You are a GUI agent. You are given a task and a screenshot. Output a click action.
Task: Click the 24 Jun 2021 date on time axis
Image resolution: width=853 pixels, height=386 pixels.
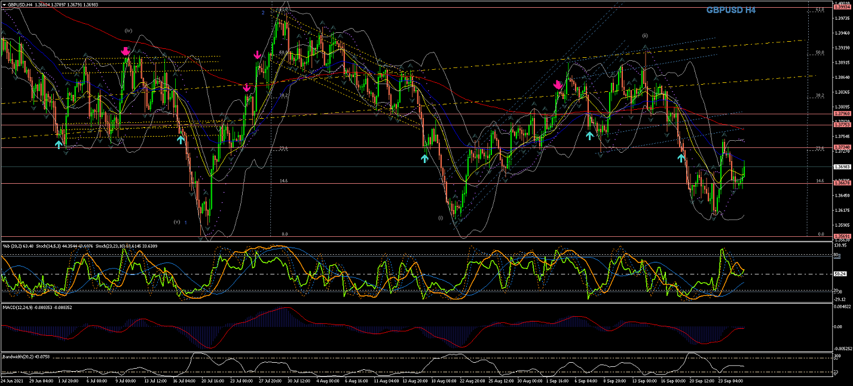coord(11,379)
